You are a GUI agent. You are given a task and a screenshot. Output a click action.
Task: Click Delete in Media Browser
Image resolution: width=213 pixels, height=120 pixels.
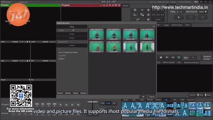point(76,93)
